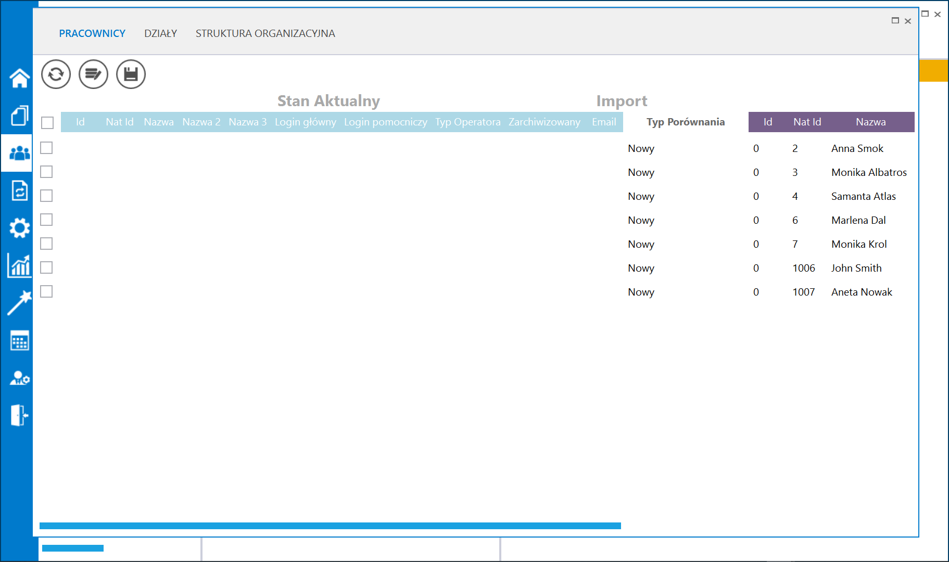The height and width of the screenshot is (562, 949).
Task: Open the Home sidebar icon
Action: tap(19, 78)
